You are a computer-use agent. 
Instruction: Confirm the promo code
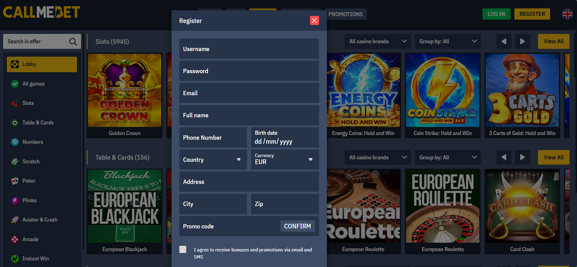[x=297, y=226]
